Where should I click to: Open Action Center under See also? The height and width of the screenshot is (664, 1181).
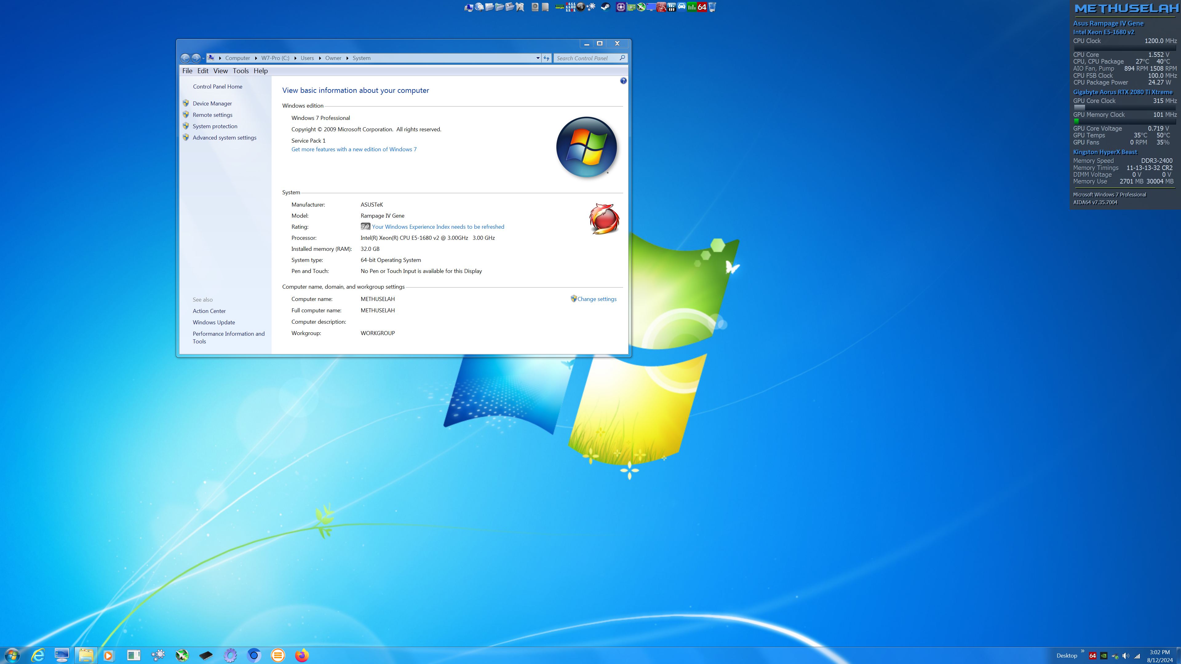(209, 311)
